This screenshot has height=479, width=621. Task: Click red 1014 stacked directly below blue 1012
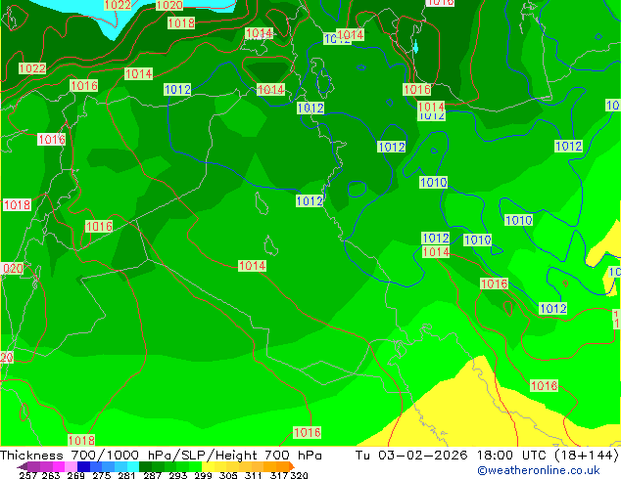pyautogui.click(x=436, y=252)
